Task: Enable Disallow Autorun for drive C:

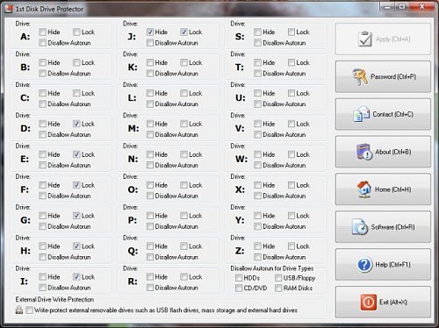Action: click(43, 103)
